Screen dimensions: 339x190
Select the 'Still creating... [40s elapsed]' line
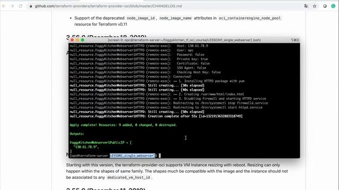tap(137, 90)
